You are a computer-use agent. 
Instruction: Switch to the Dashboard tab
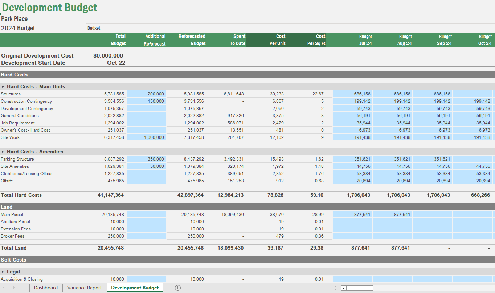46,288
